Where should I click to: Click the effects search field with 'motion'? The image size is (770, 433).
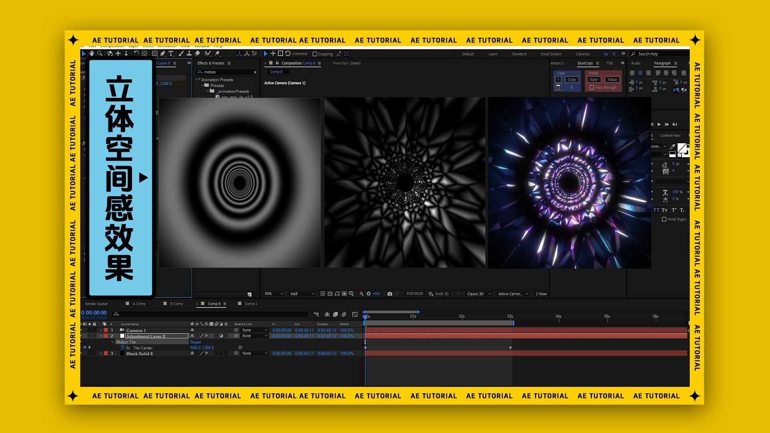(227, 72)
